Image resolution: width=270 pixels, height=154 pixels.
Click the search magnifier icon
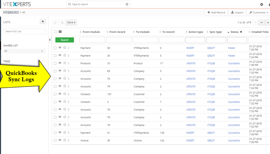tap(69, 4)
